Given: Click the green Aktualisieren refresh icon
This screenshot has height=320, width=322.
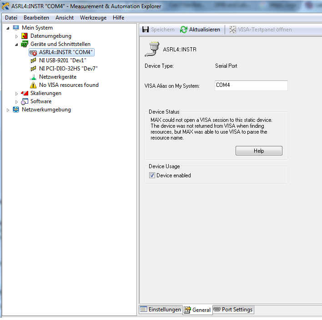Looking at the screenshot, I should pos(183,30).
